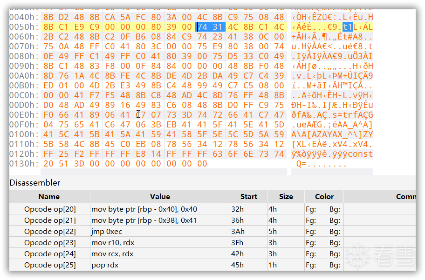Viewport: 425px width, 280px height.
Task: Select the Opcode op[20] row name
Action: (x=50, y=209)
